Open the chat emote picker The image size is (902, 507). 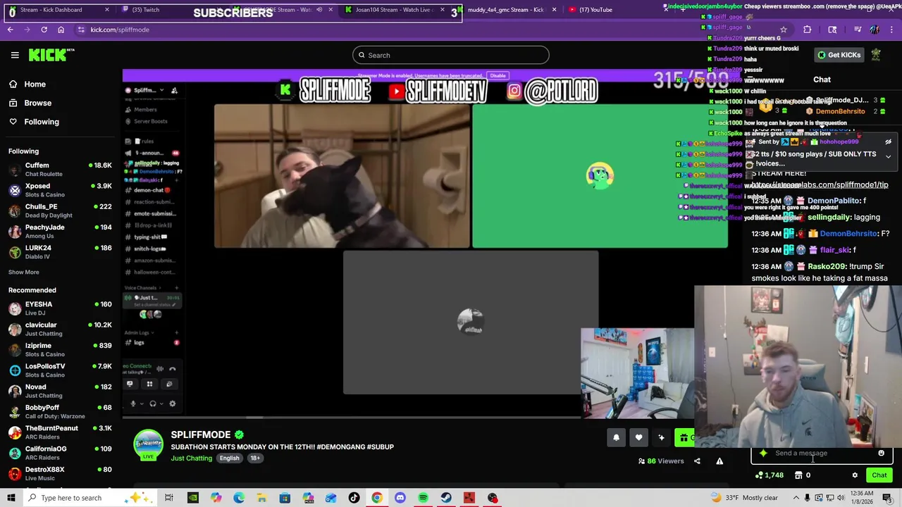coord(881,453)
